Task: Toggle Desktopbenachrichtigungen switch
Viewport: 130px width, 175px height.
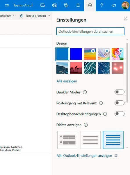Action: click(x=120, y=114)
